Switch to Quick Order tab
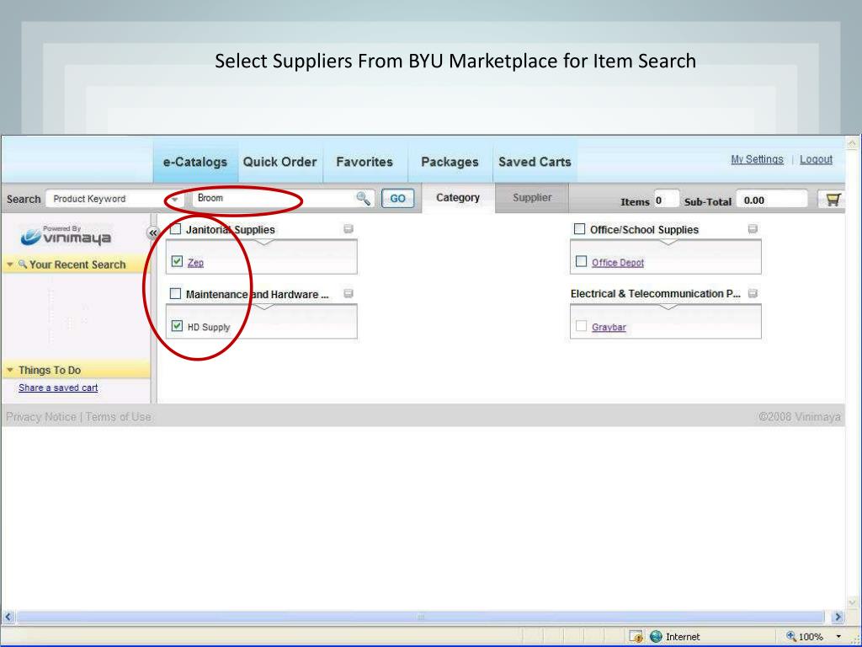This screenshot has width=862, height=647. coord(279,162)
